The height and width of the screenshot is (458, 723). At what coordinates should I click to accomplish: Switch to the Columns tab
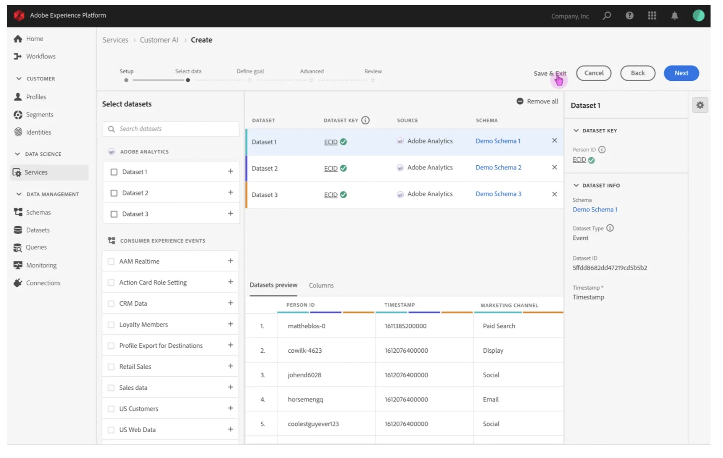click(321, 285)
